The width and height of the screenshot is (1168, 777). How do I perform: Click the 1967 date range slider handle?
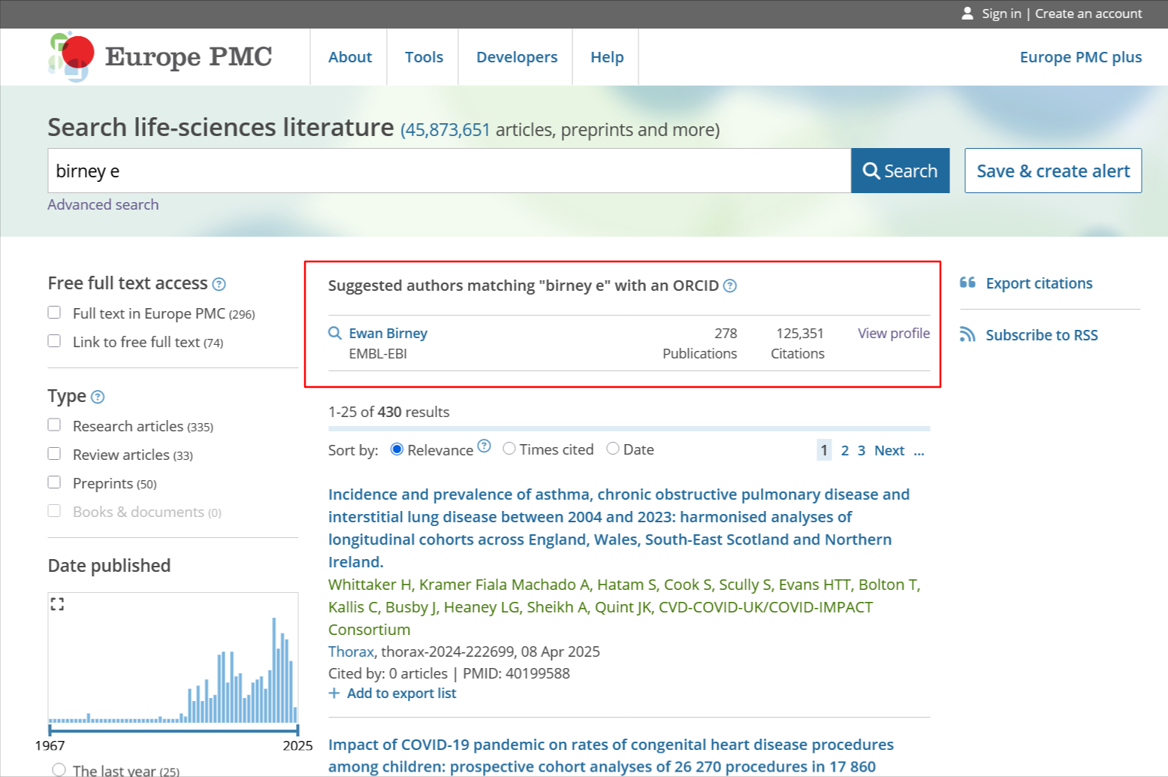click(x=50, y=730)
